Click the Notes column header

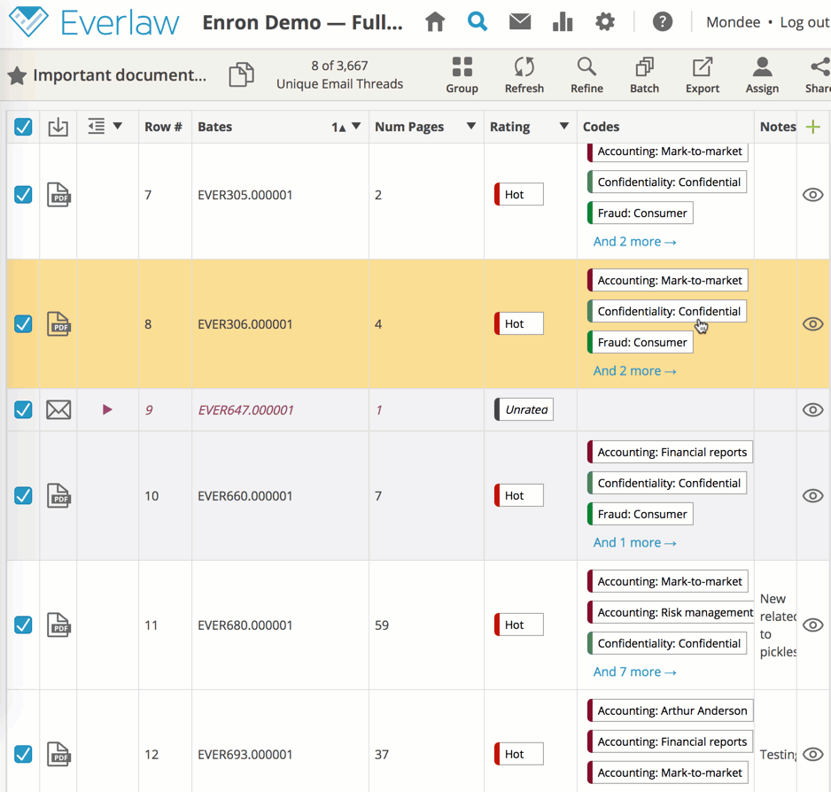pos(778,127)
